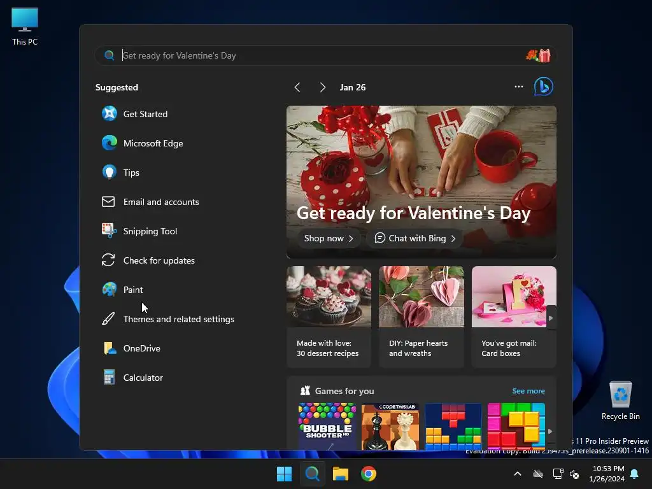652x489 pixels.
Task: Advance the games carousel arrow
Action: pos(550,431)
